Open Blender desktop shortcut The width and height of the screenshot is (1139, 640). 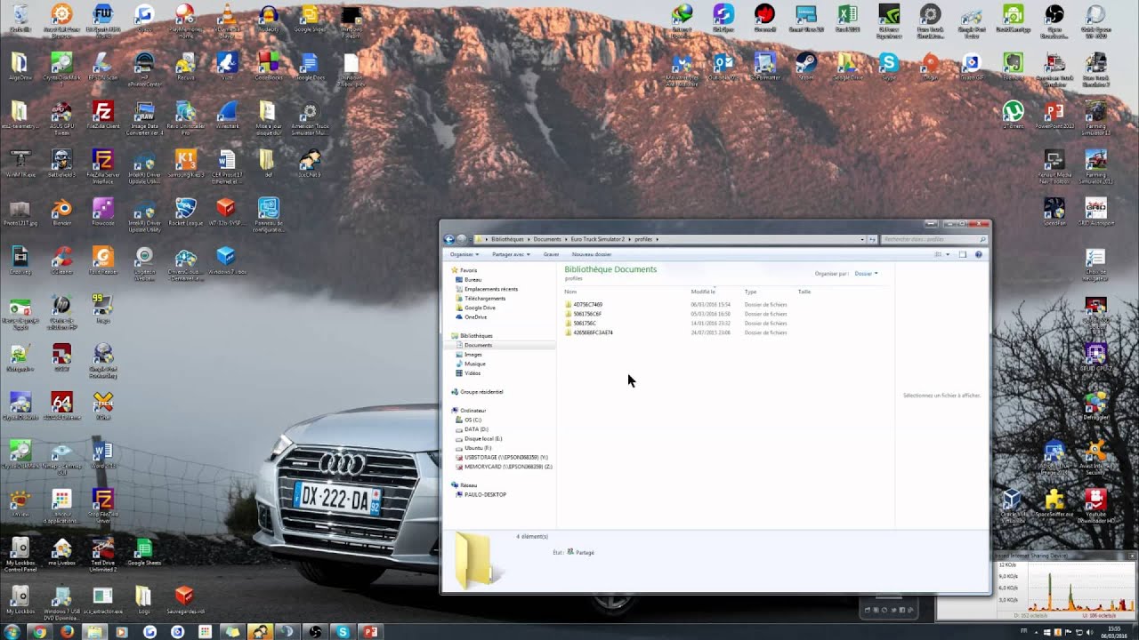(x=61, y=212)
